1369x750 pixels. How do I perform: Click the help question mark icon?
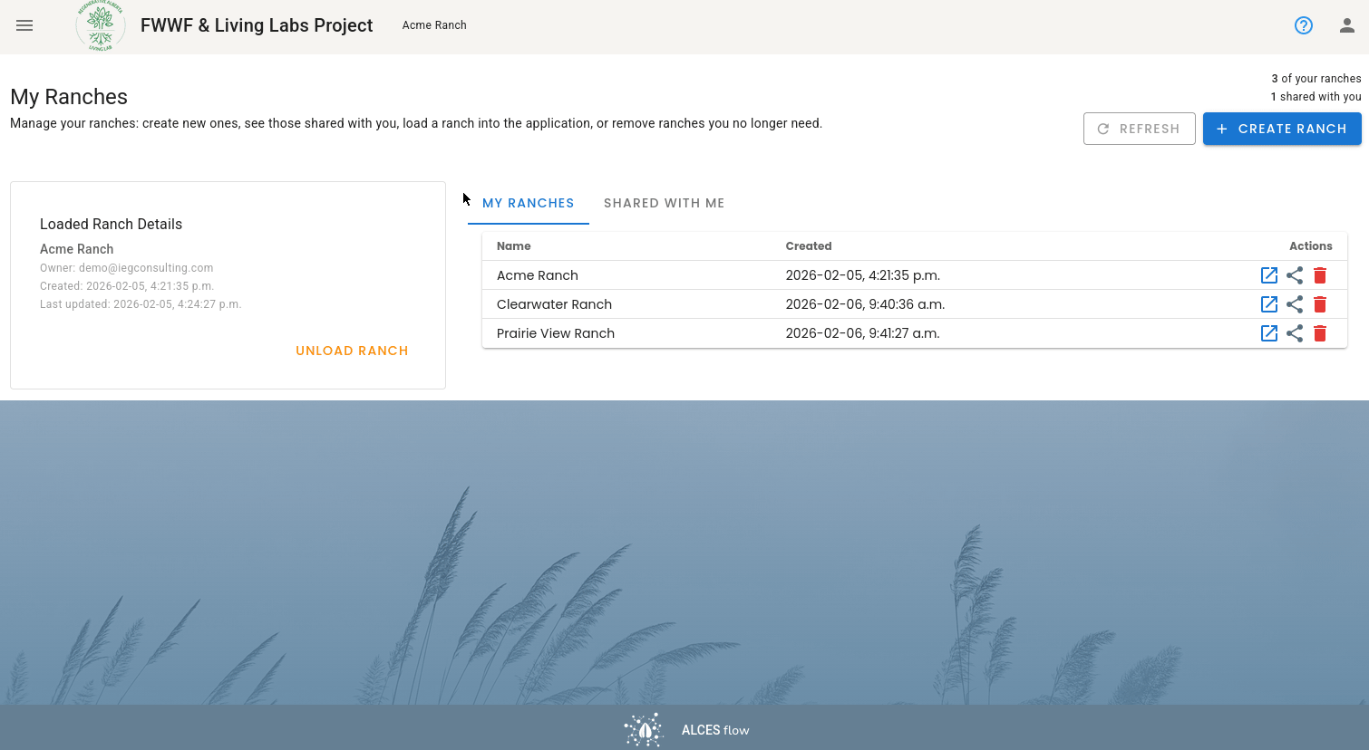pos(1304,25)
